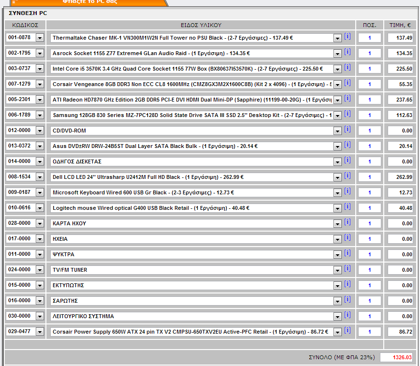Show info for ATI Radeon HD7870 card
This screenshot has height=366, width=420.
pyautogui.click(x=348, y=98)
